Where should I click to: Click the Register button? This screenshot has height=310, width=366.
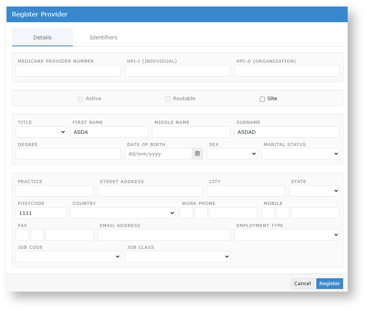coord(329,283)
